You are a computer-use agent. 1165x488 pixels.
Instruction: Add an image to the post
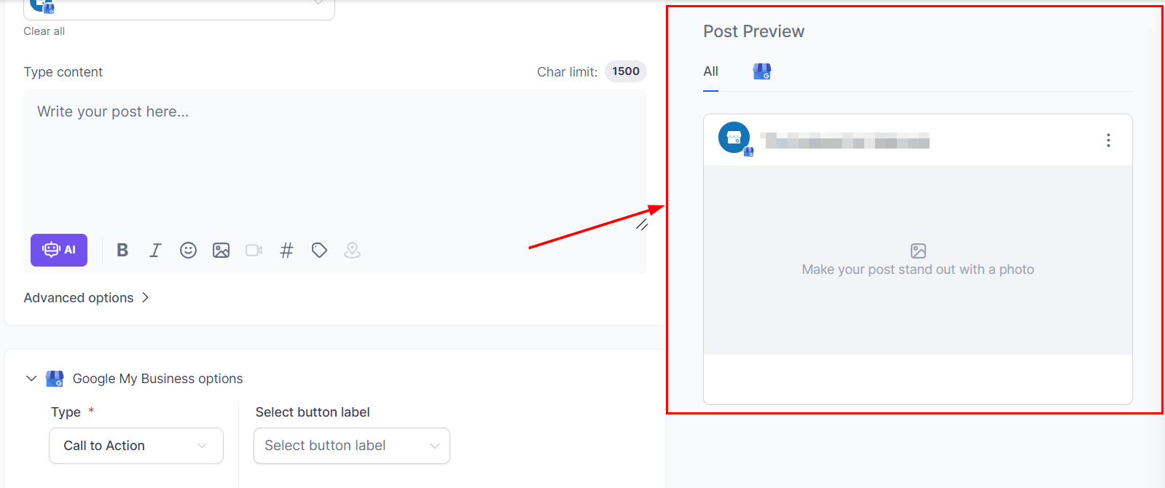pos(221,251)
